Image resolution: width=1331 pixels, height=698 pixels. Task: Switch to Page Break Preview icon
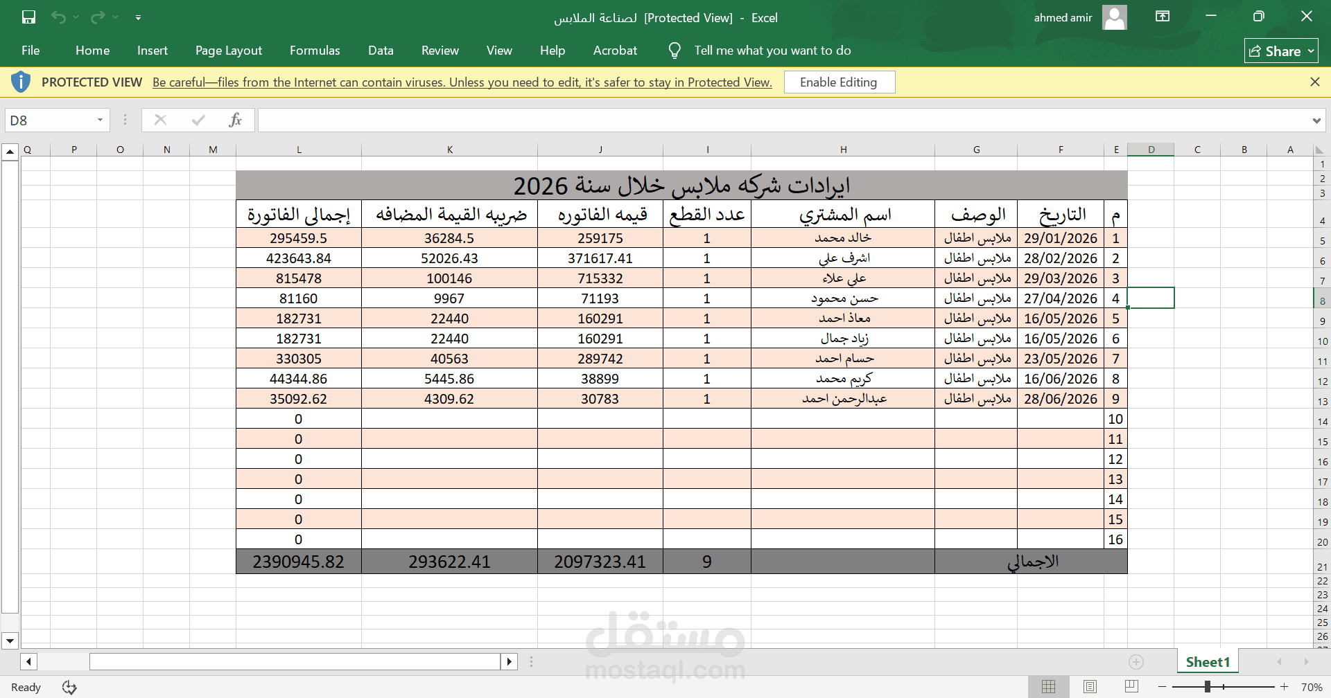1131,686
